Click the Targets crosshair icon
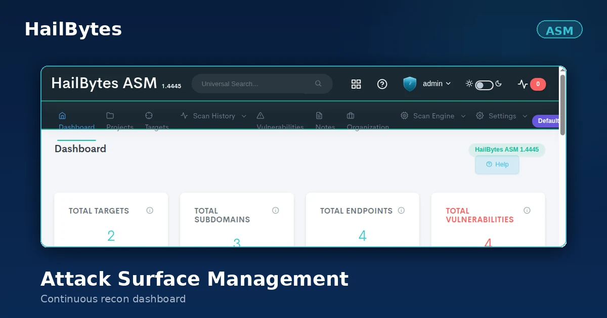Screen dimensions: 607x318 (149, 116)
